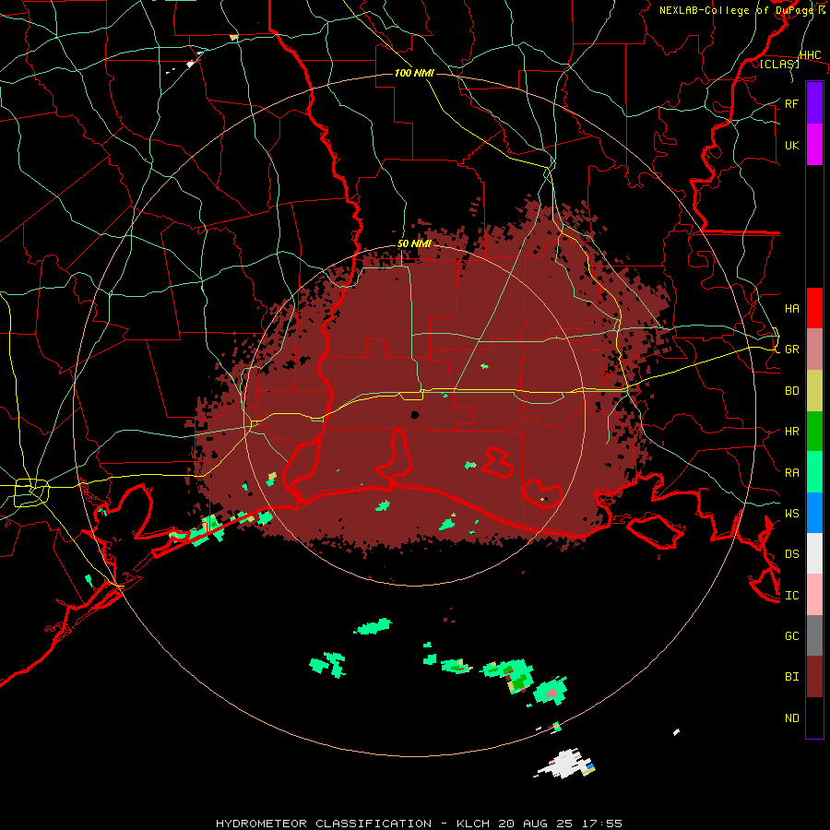Screen dimensions: 830x830
Task: Click the "ND" legend label
Action: [x=791, y=717]
